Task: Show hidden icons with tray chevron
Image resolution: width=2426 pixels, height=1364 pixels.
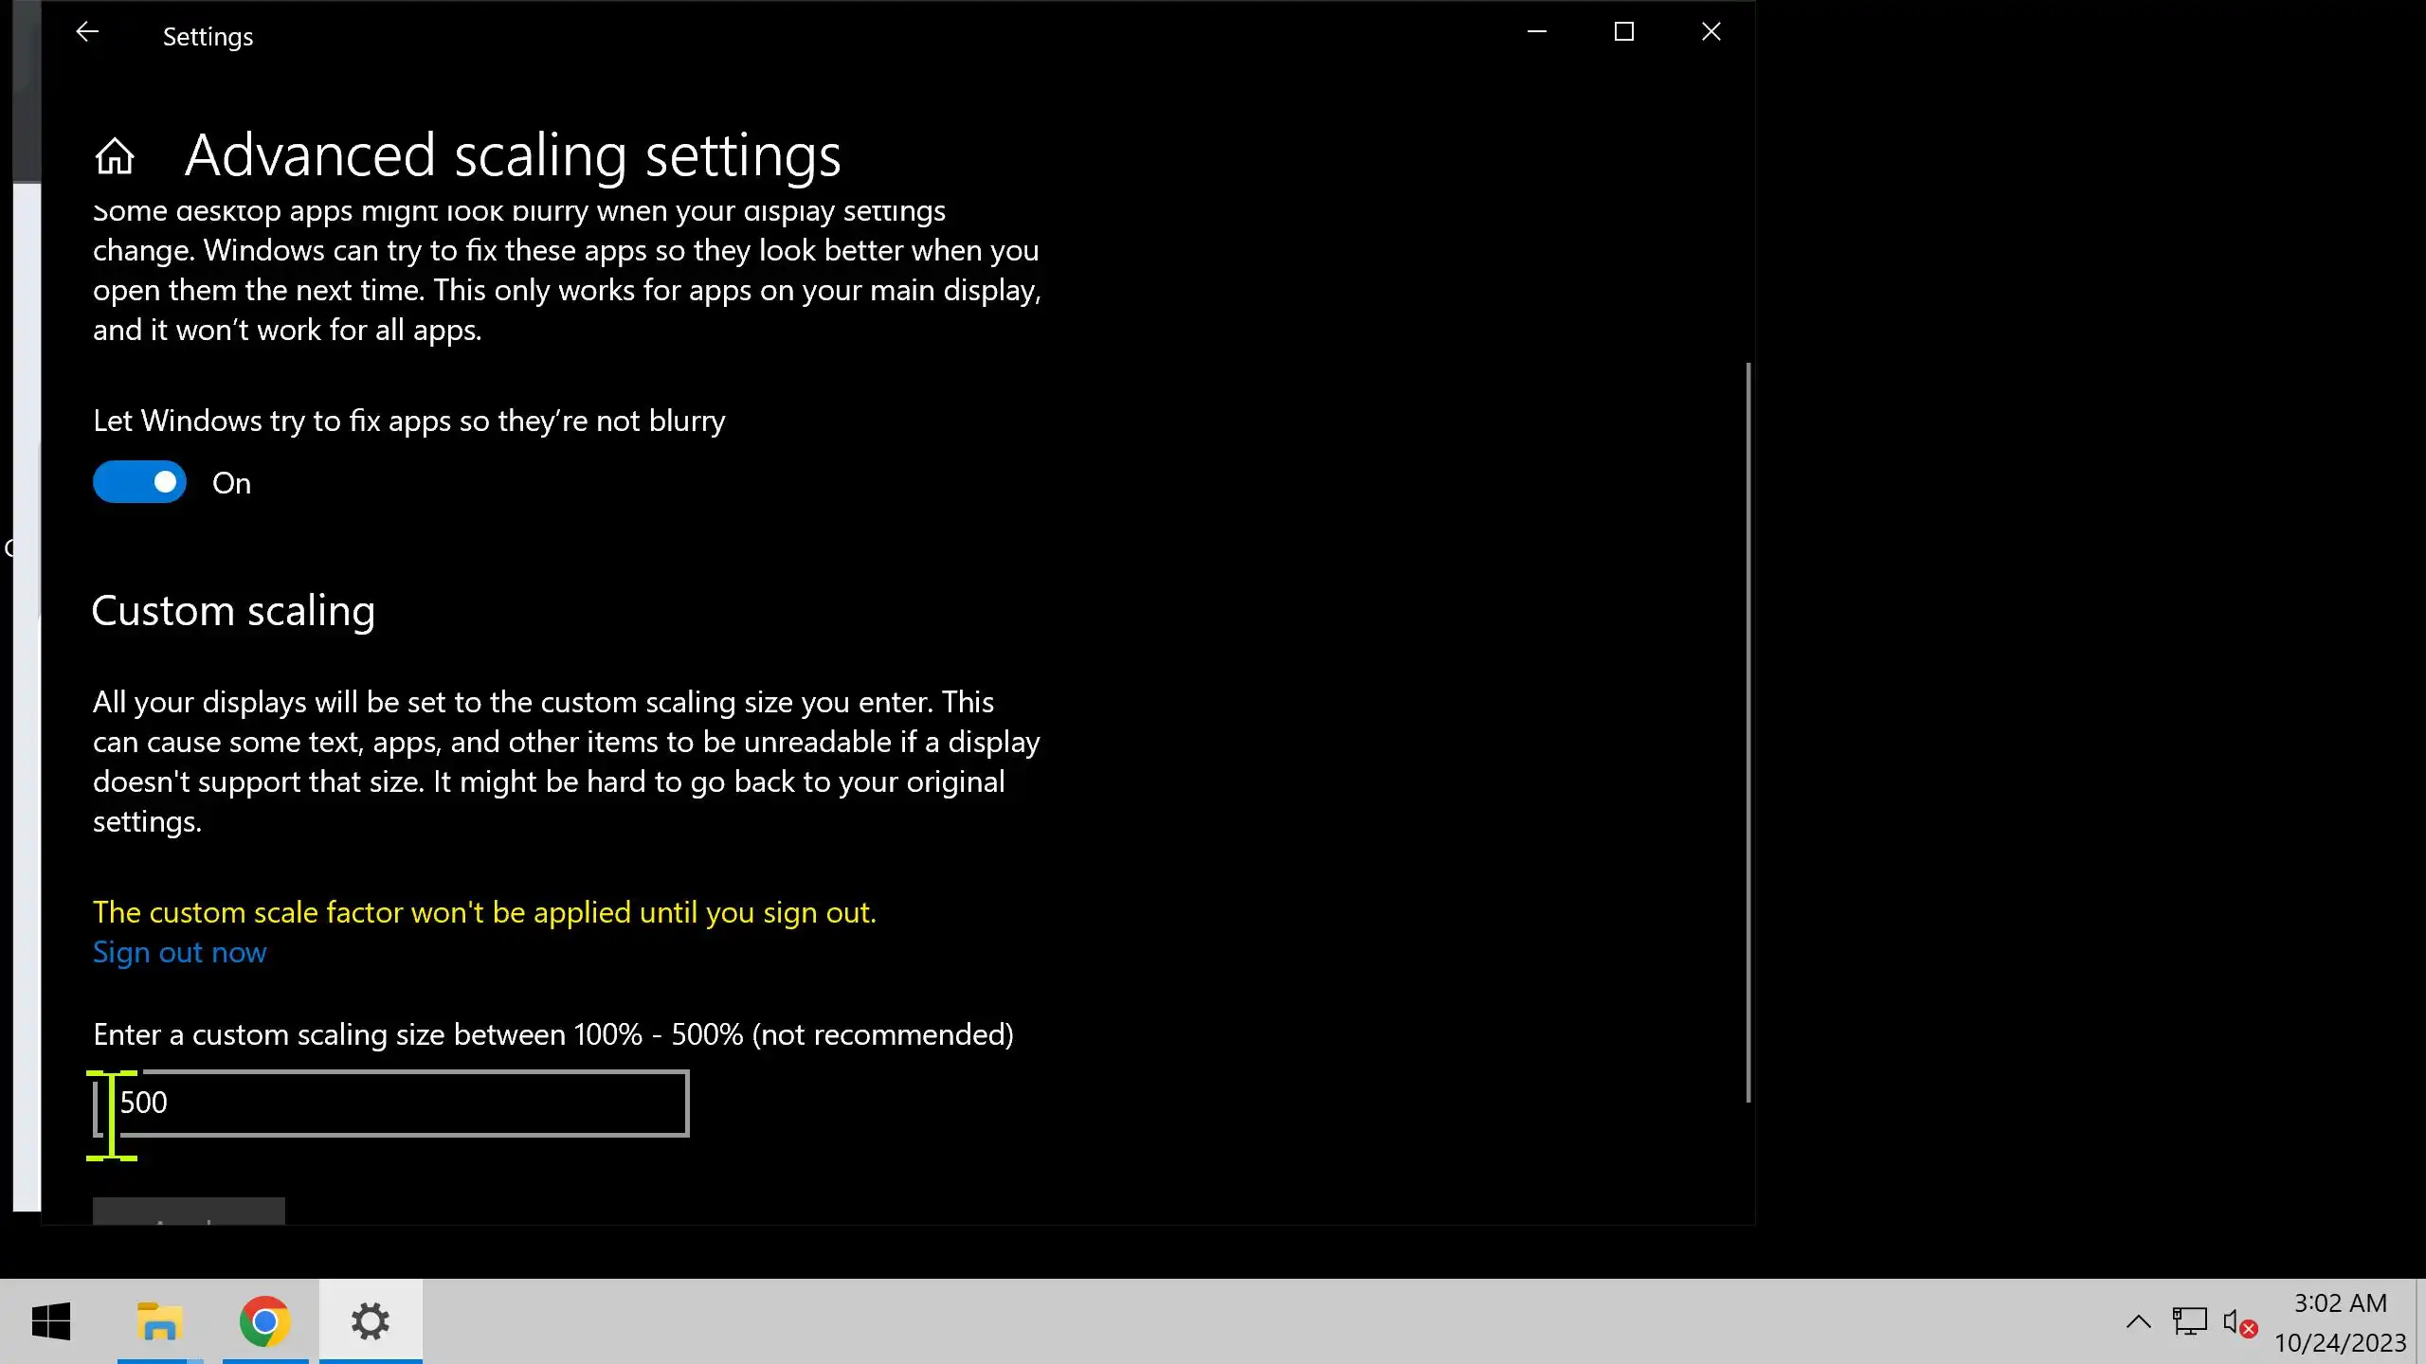Action: [x=2138, y=1322]
